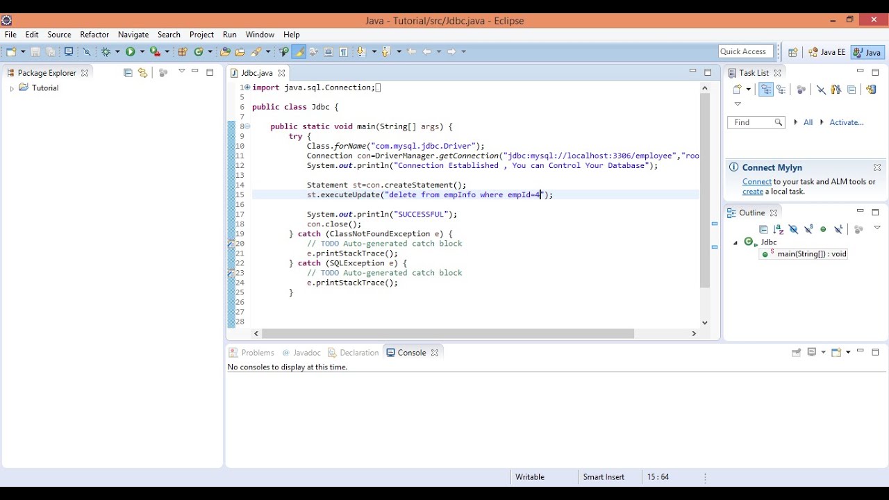
Task: Toggle Block Selection Mode icon
Action: 329,51
